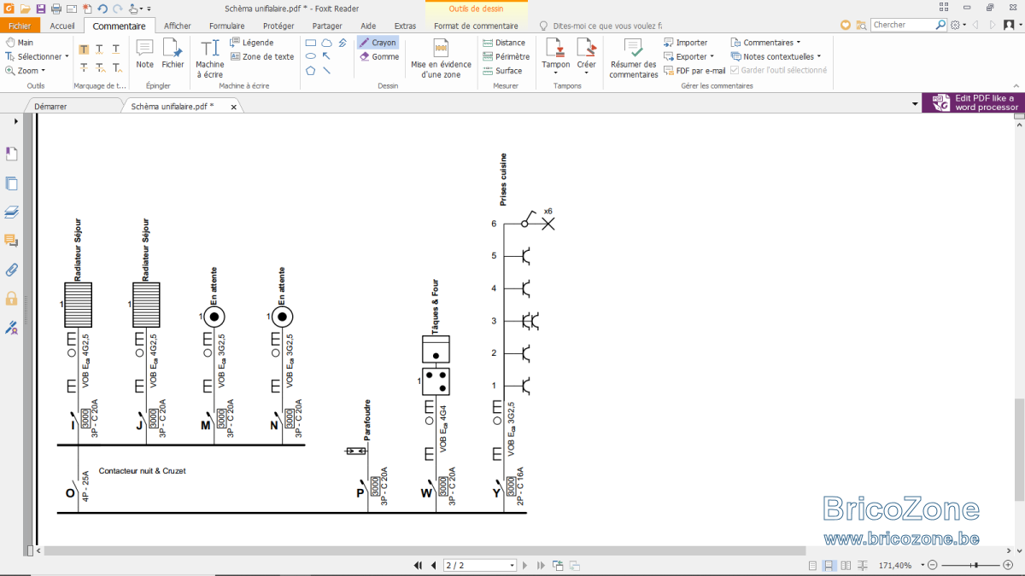Viewport: 1025px width, 576px height.
Task: Pick the arrow drawing tool
Action: pyautogui.click(x=326, y=56)
